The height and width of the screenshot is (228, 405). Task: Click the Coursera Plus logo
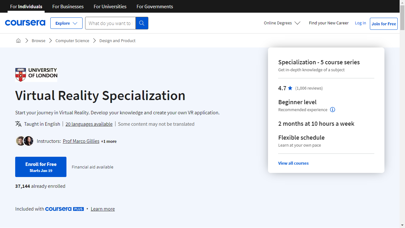tap(65, 209)
